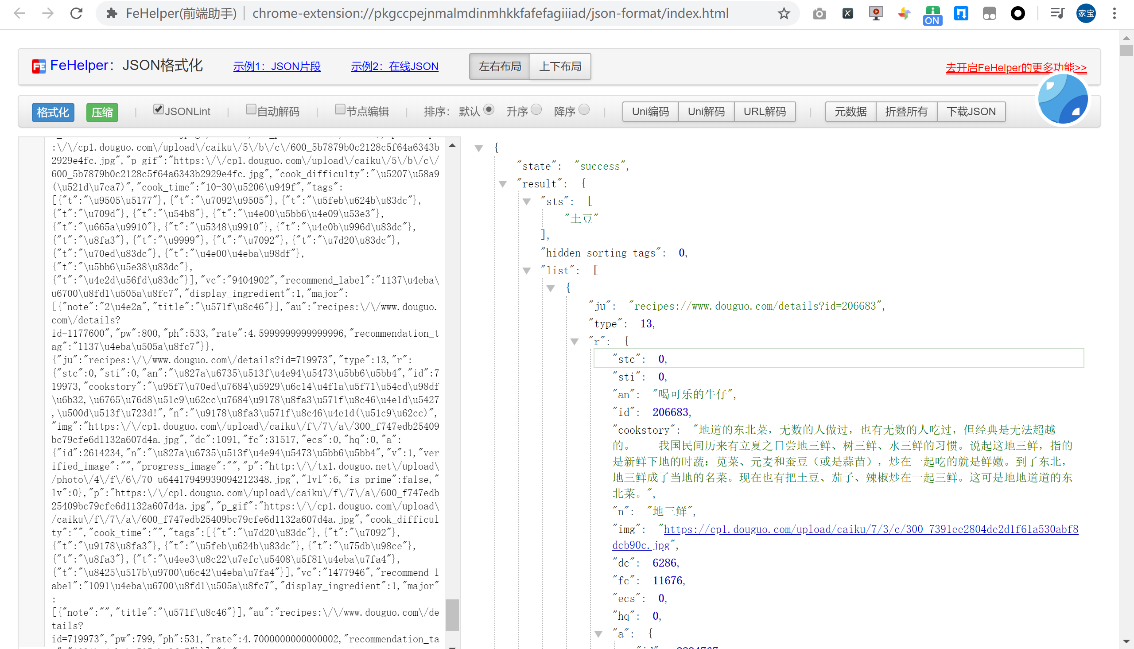The width and height of the screenshot is (1134, 649).
Task: Collapse the "list" array node
Action: coord(527,271)
